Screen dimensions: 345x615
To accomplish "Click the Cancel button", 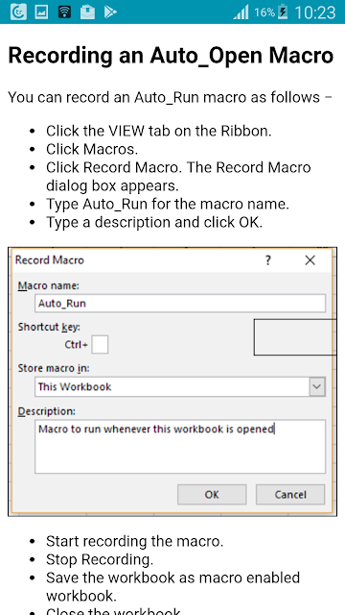I will click(x=290, y=495).
